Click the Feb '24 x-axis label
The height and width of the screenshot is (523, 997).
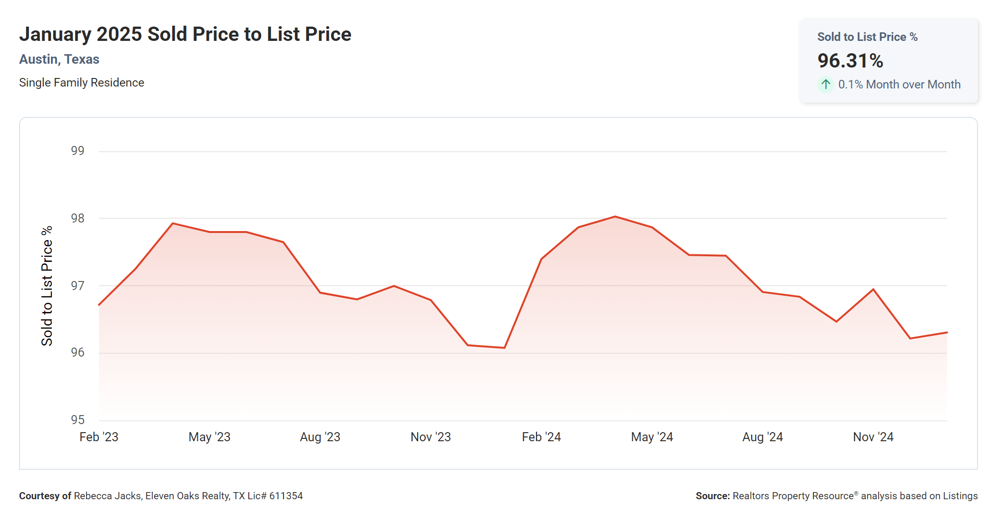(541, 437)
